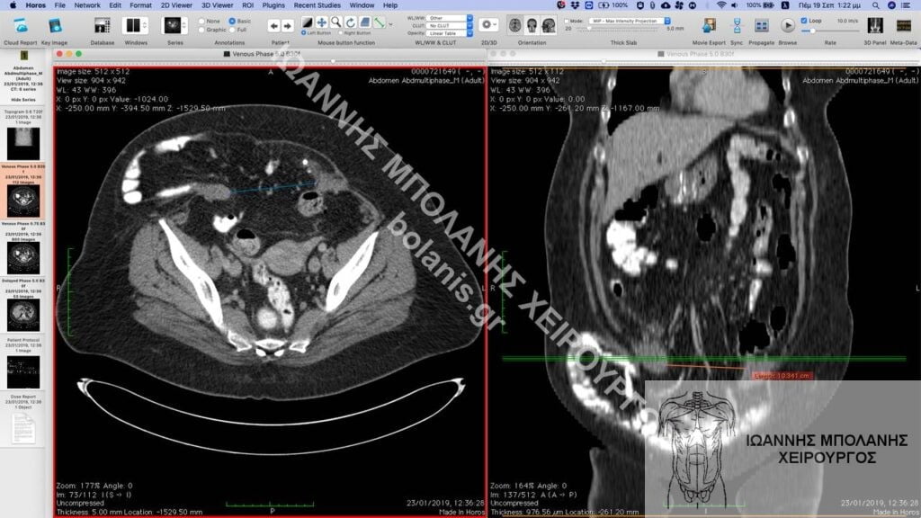
Task: Go to next patient arrow
Action: tap(287, 26)
